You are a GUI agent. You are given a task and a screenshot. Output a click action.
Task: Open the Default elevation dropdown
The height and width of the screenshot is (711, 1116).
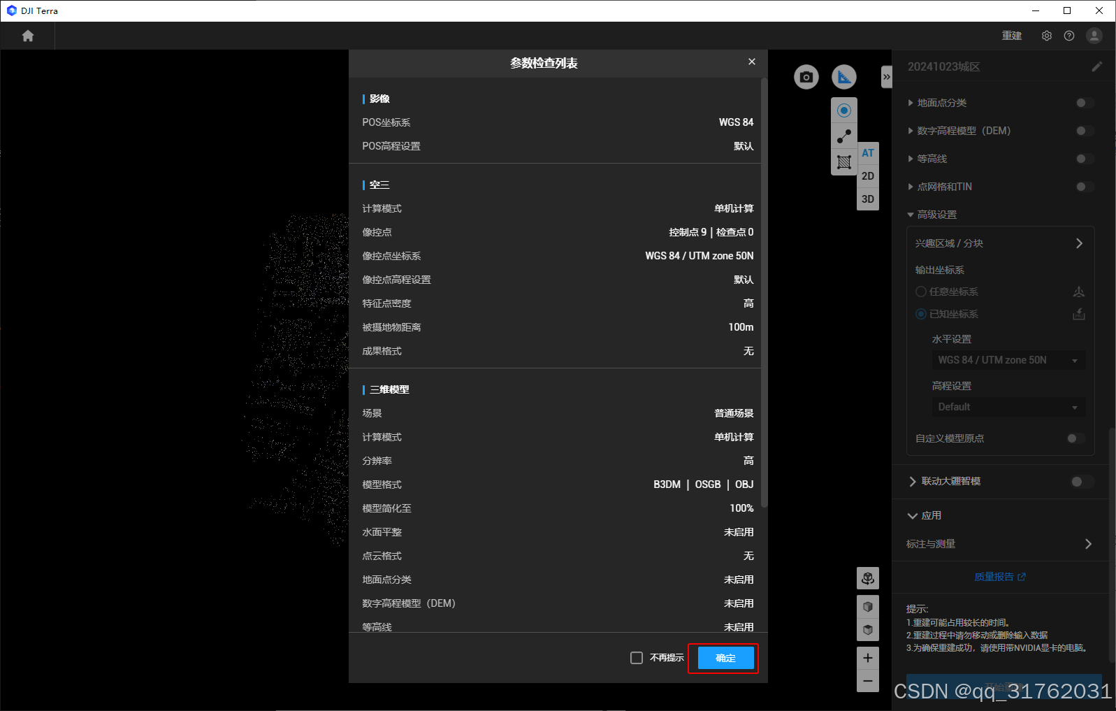1008,407
